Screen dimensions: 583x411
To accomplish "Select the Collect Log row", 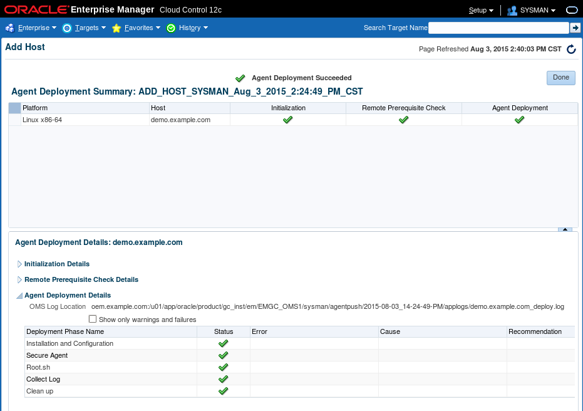I will 300,379.
